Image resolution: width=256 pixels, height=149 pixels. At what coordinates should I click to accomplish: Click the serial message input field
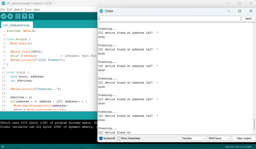click(169, 19)
